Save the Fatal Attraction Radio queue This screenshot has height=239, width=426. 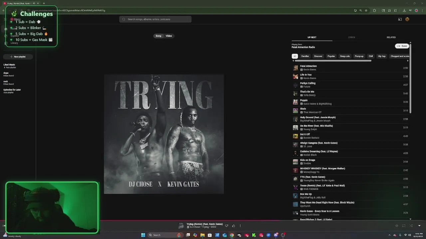pyautogui.click(x=402, y=46)
